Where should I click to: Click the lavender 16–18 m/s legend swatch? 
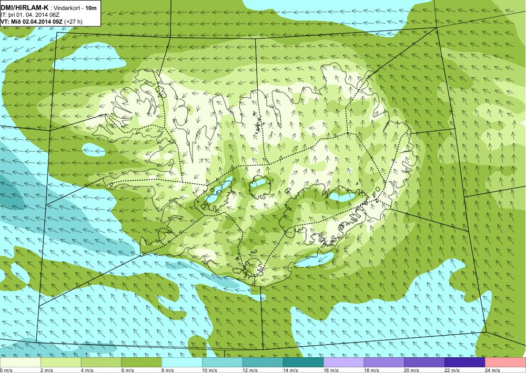pos(344,362)
